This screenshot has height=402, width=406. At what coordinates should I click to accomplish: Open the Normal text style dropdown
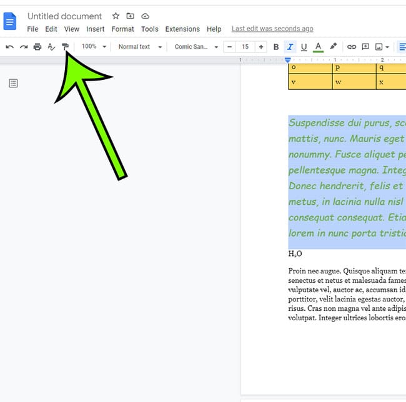pos(140,47)
